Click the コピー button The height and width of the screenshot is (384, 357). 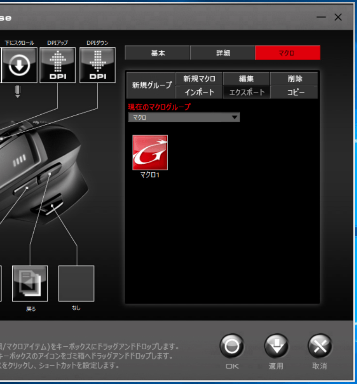[x=294, y=92]
